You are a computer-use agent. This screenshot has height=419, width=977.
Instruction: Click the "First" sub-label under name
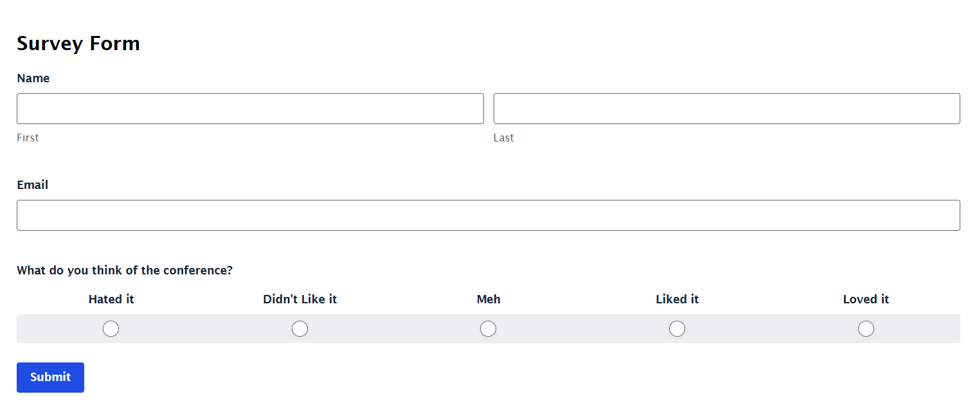click(28, 138)
